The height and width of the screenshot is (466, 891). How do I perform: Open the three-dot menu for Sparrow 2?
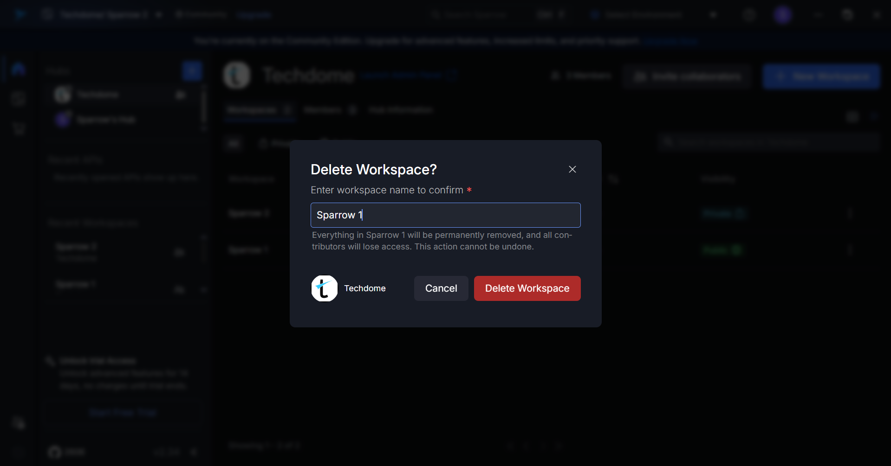pos(851,213)
